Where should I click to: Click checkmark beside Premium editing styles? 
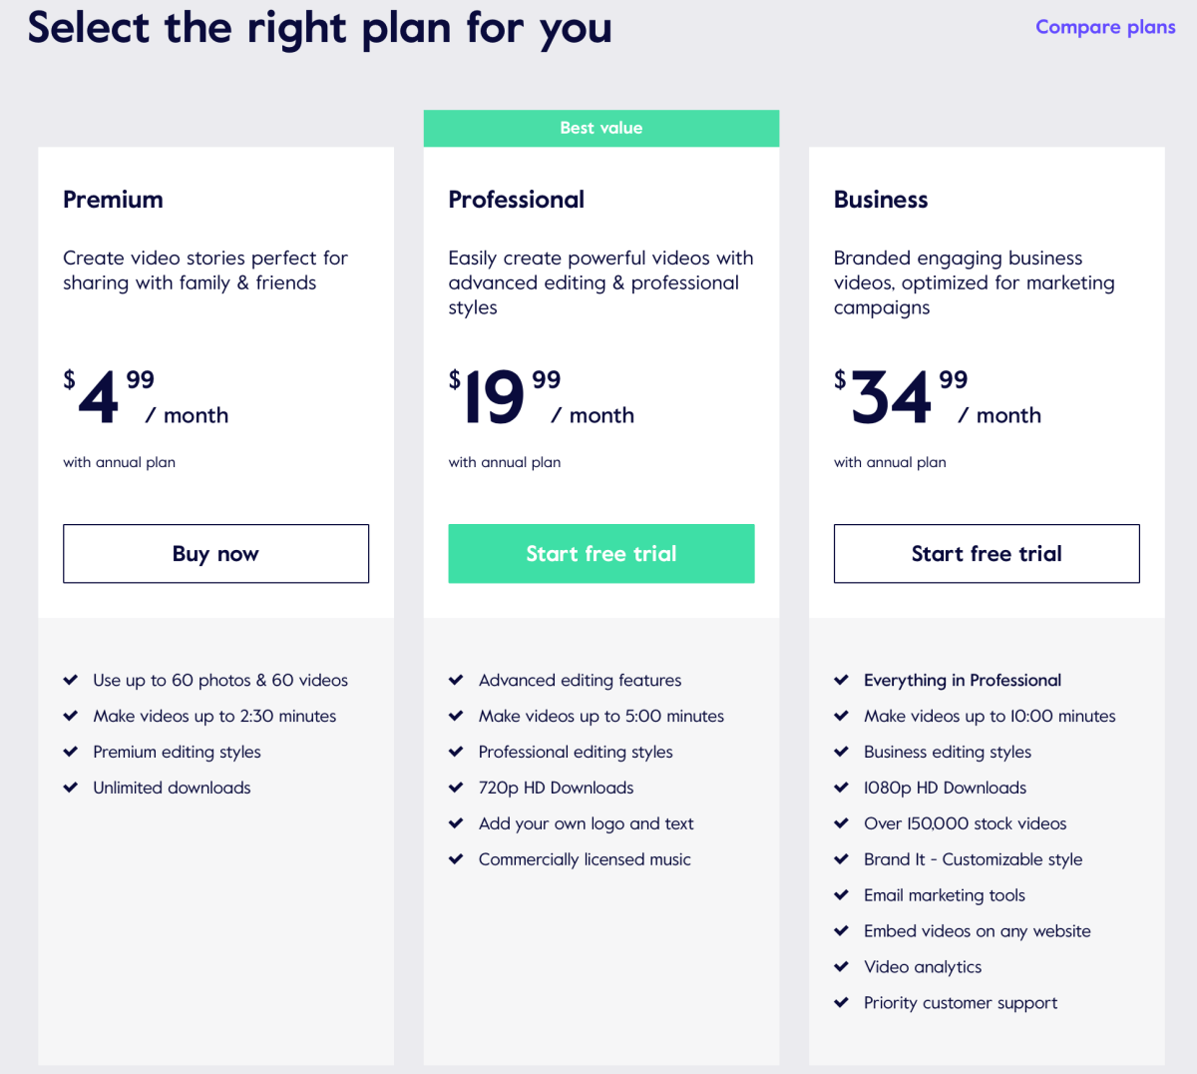point(71,752)
